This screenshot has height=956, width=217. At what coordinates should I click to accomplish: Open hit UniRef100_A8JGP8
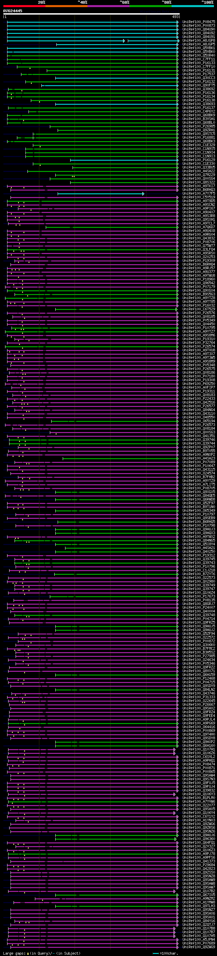click(199, 40)
